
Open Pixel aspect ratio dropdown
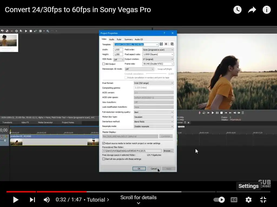pyautogui.click(x=158, y=54)
